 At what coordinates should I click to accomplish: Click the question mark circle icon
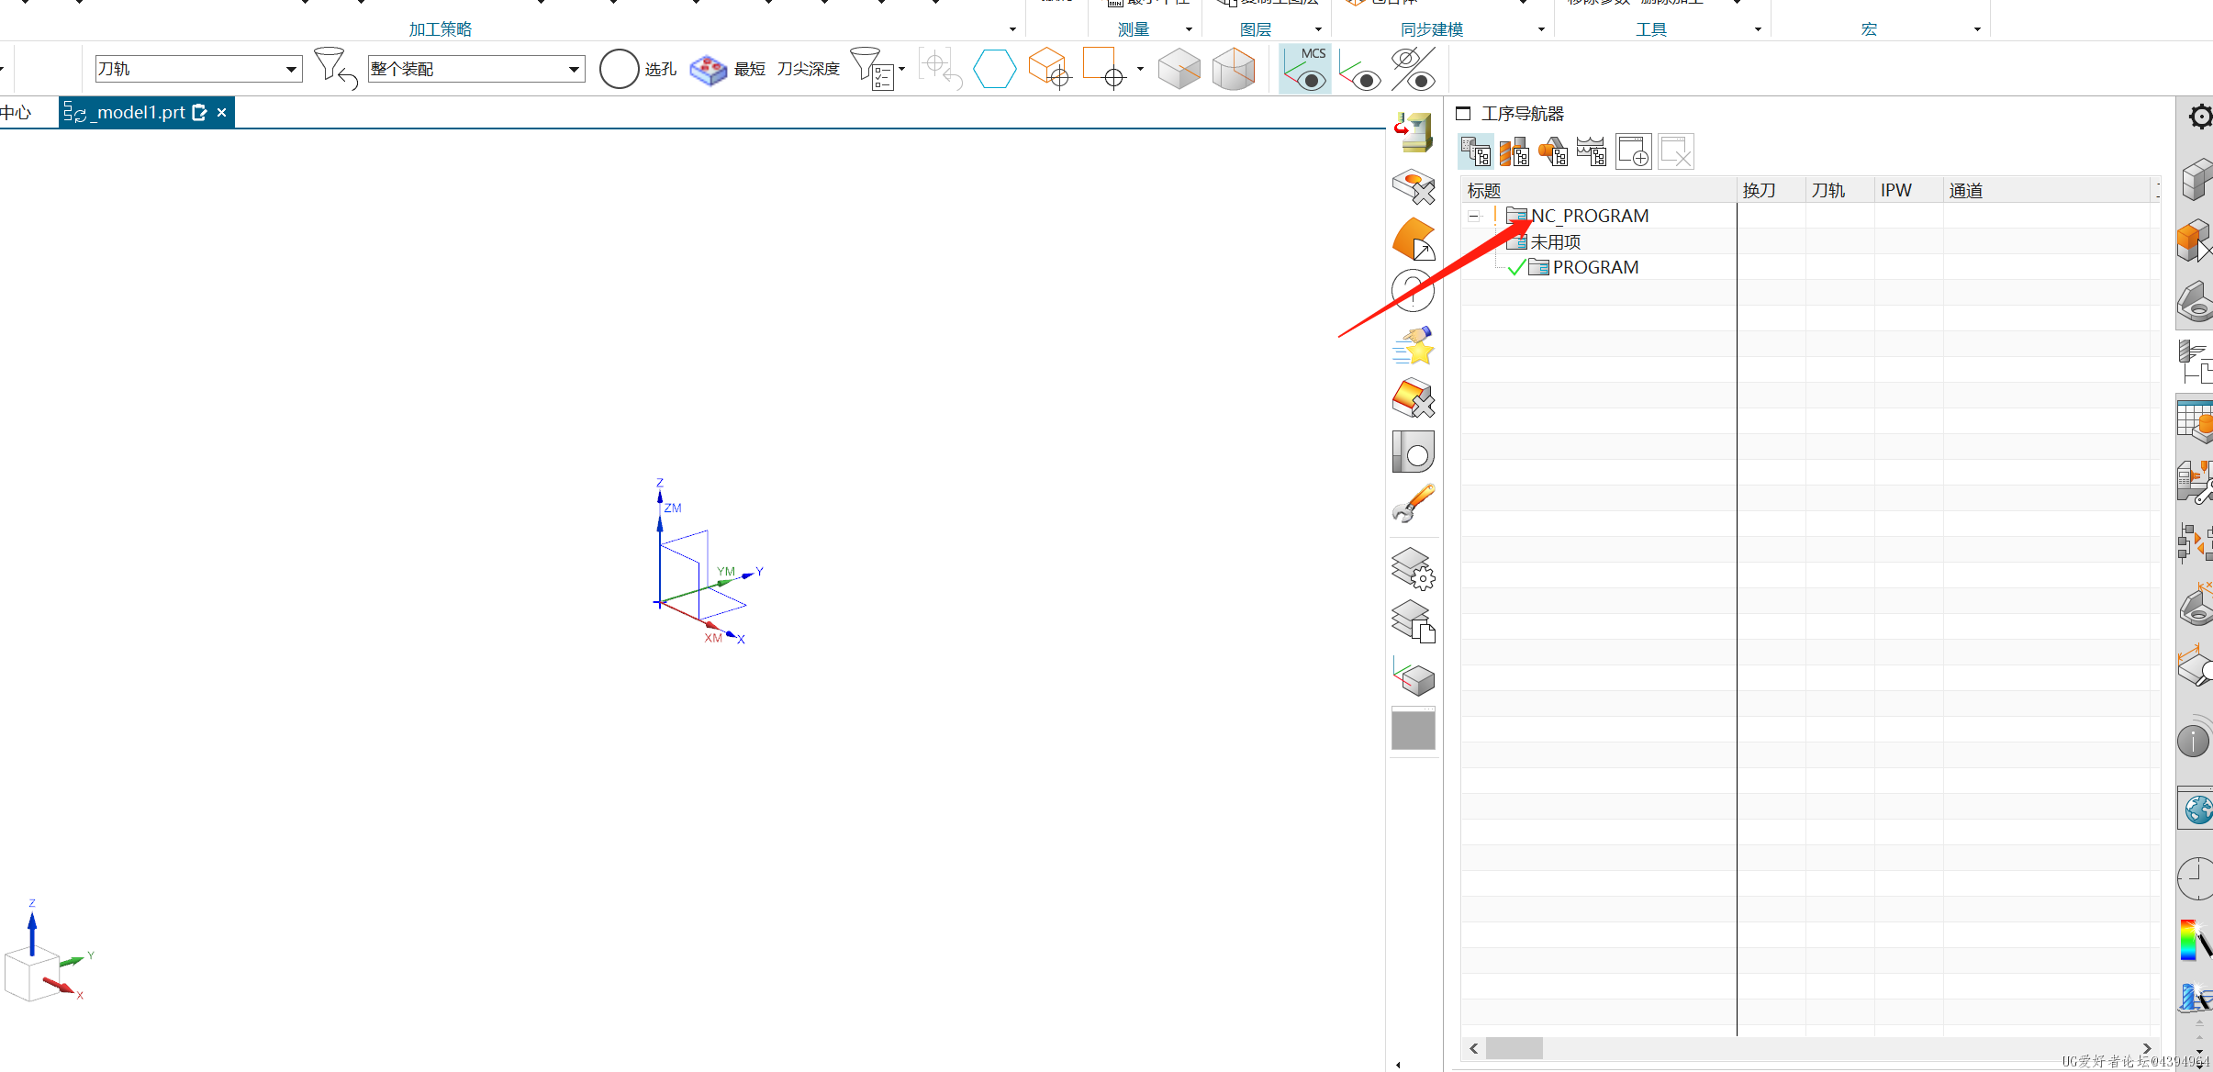pyautogui.click(x=1414, y=292)
